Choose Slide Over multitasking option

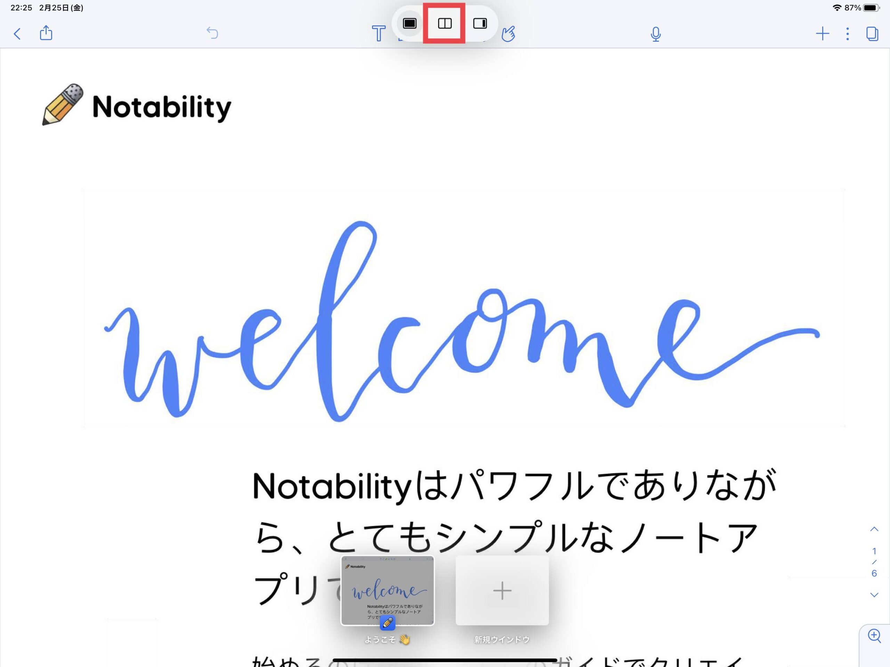(480, 23)
